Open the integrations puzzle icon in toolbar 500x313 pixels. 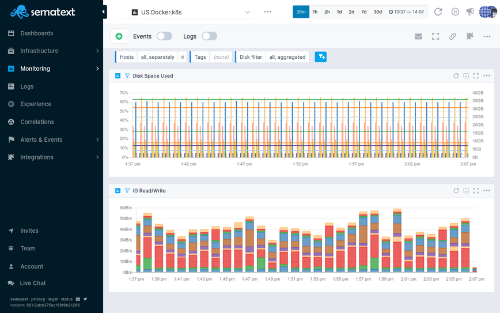pos(469,36)
